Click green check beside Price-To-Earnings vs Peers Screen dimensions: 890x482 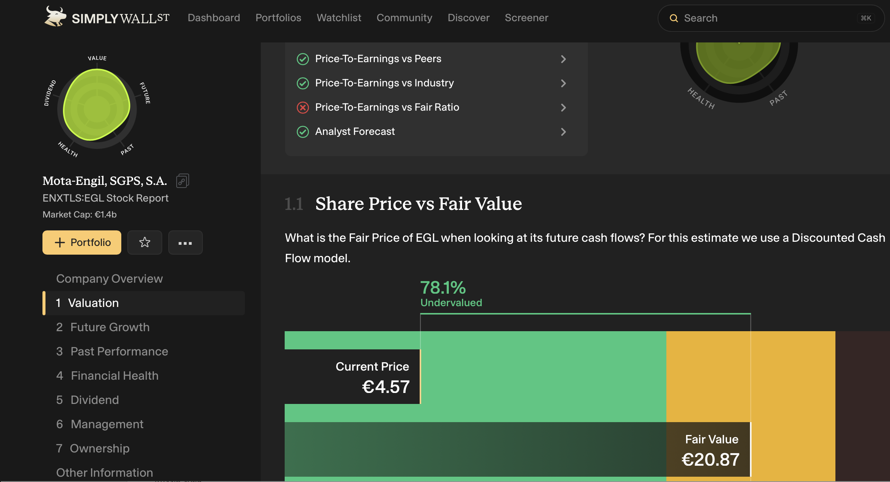click(302, 59)
